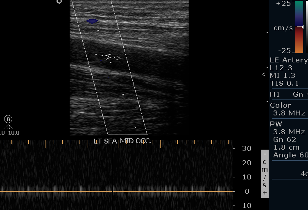Click the triangular probe icon below G
The image size is (308, 210).
click(8, 127)
